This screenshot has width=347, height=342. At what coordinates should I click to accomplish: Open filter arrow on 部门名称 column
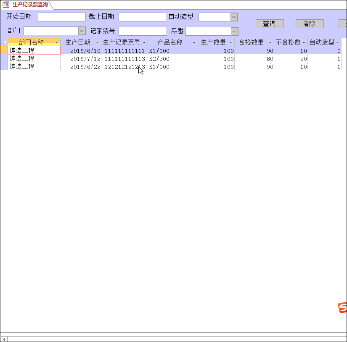point(56,42)
